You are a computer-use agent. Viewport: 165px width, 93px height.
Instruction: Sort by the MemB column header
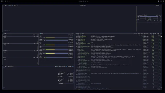(153, 35)
